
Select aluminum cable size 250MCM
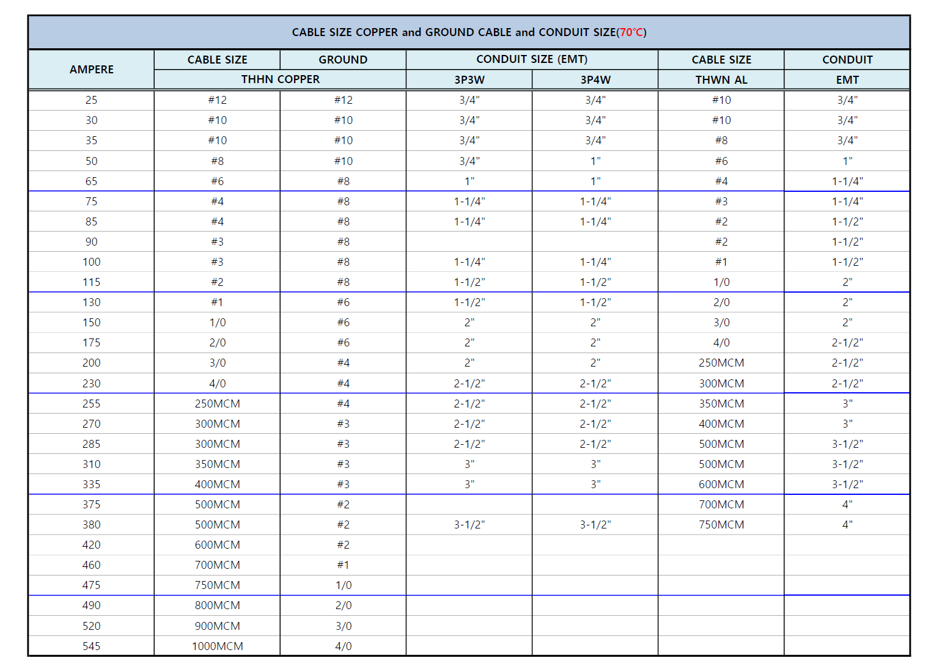pyautogui.click(x=721, y=363)
